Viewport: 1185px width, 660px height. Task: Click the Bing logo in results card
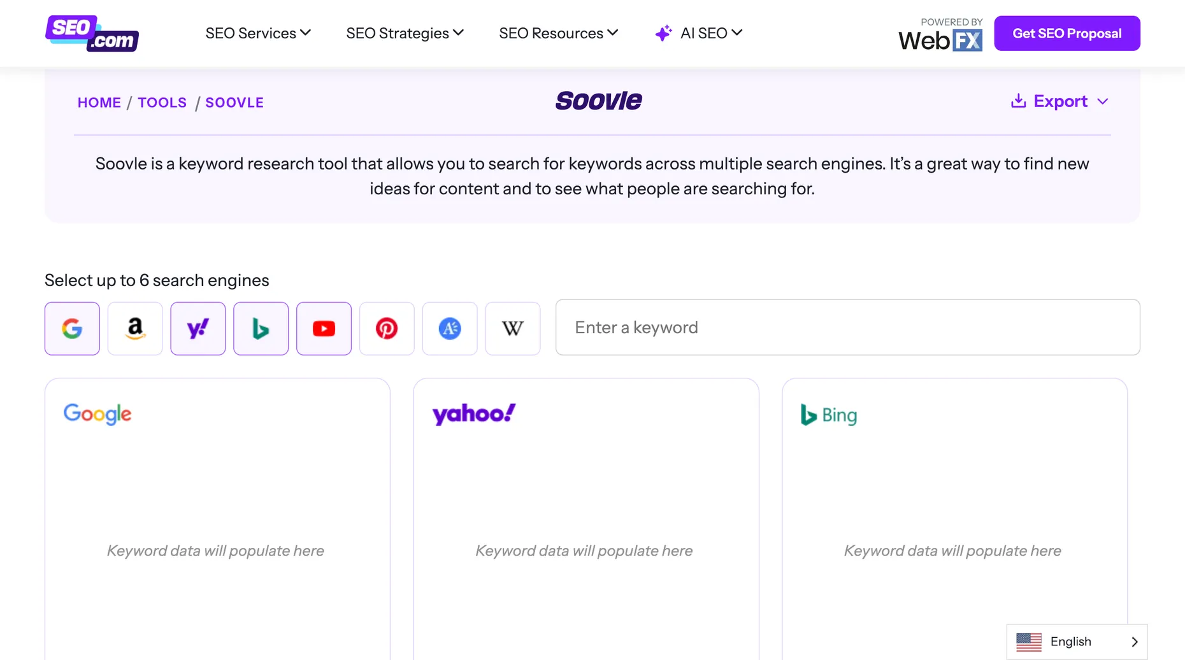pyautogui.click(x=829, y=415)
